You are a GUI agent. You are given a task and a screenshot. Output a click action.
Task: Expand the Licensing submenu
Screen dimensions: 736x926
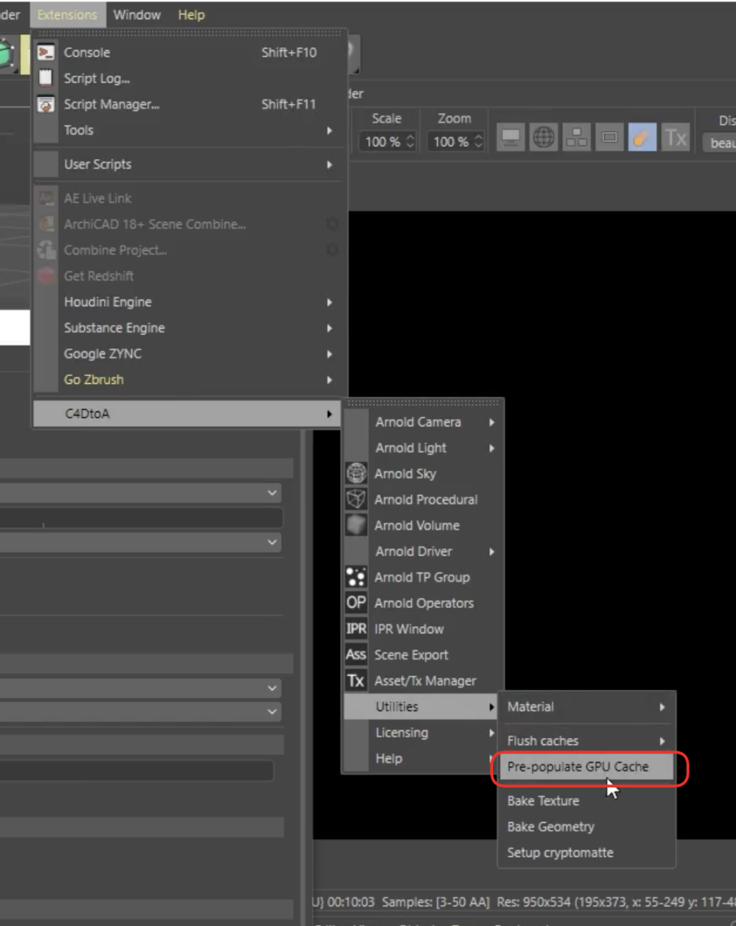[x=422, y=733]
